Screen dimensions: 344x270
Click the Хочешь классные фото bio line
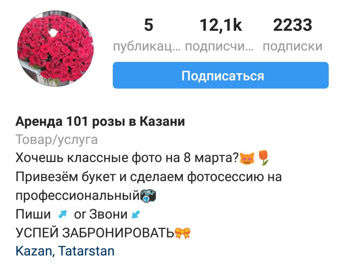pos(127,158)
